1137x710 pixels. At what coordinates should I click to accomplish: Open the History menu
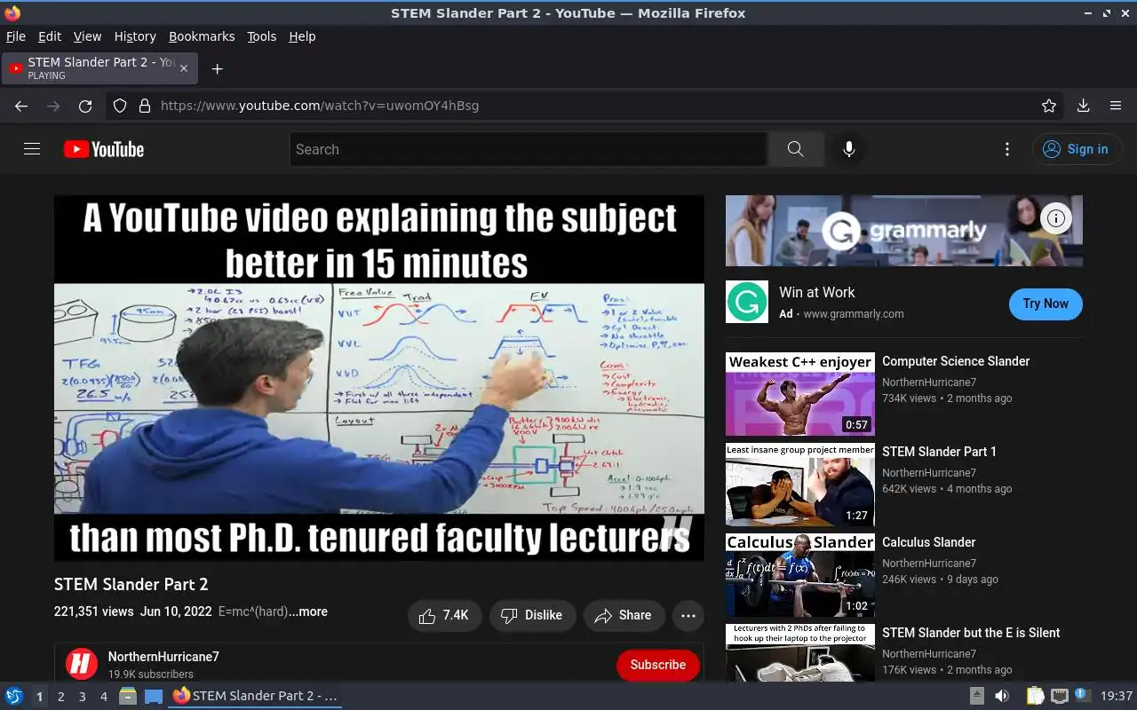click(135, 36)
